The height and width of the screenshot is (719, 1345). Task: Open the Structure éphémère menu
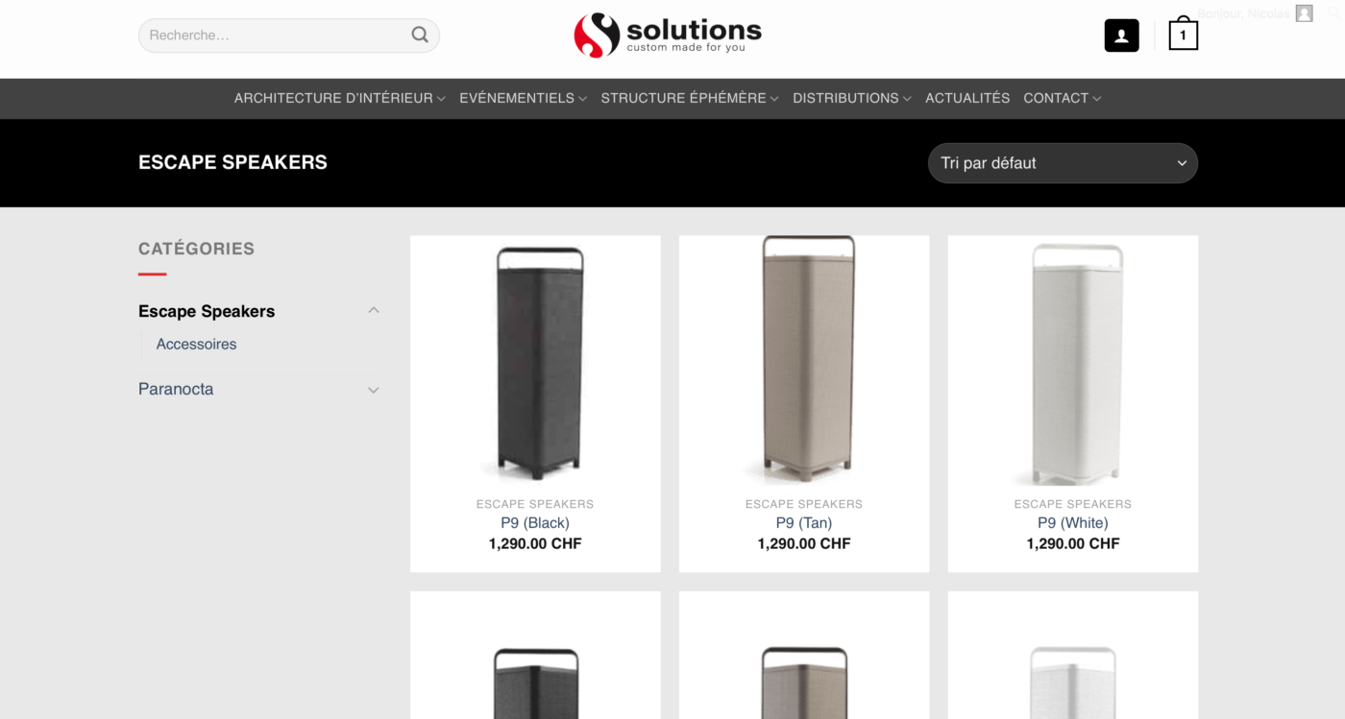coord(690,98)
